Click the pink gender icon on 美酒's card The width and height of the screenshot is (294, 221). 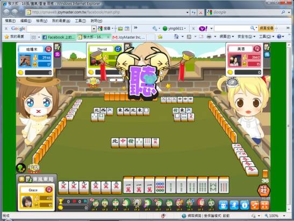point(257,49)
